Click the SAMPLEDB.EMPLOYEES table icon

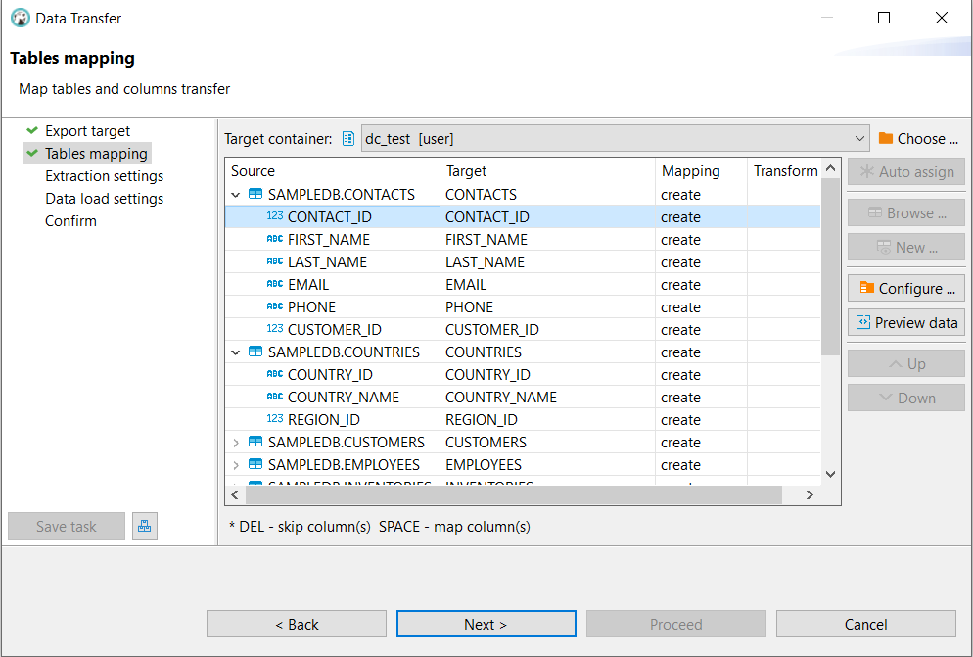coord(255,464)
